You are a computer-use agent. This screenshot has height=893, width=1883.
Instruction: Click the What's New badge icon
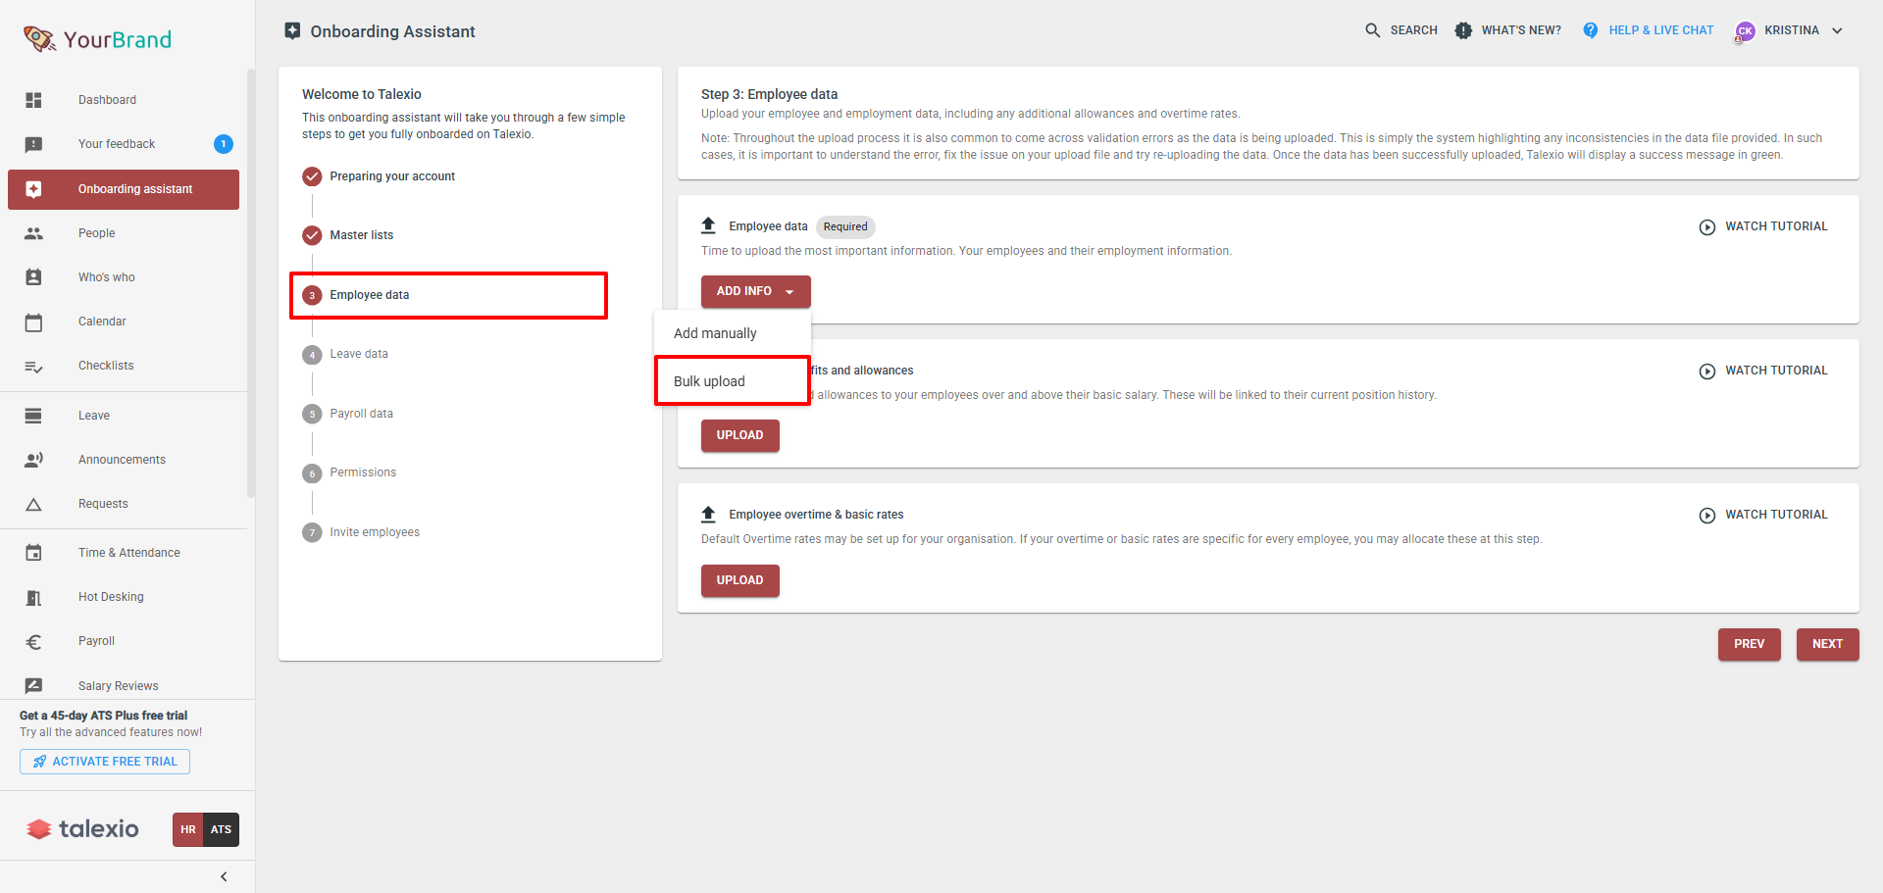[1463, 30]
